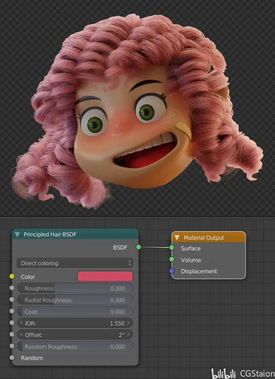
Task: Click the Radial Roughness slider field
Action: 75,300
